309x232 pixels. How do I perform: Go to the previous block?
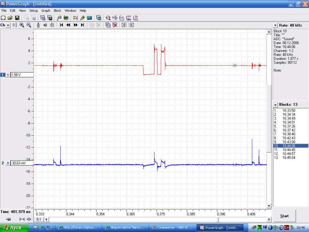[68, 25]
